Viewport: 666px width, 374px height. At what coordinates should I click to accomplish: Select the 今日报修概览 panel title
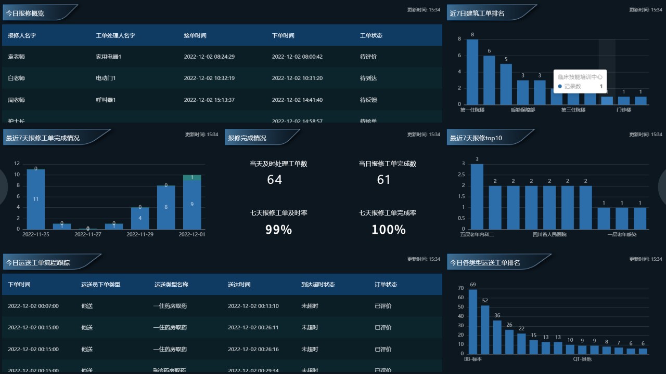click(25, 13)
